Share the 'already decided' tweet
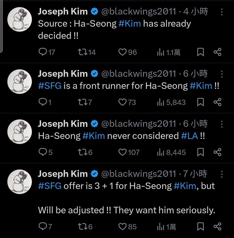234x238 pixels. click(x=218, y=52)
